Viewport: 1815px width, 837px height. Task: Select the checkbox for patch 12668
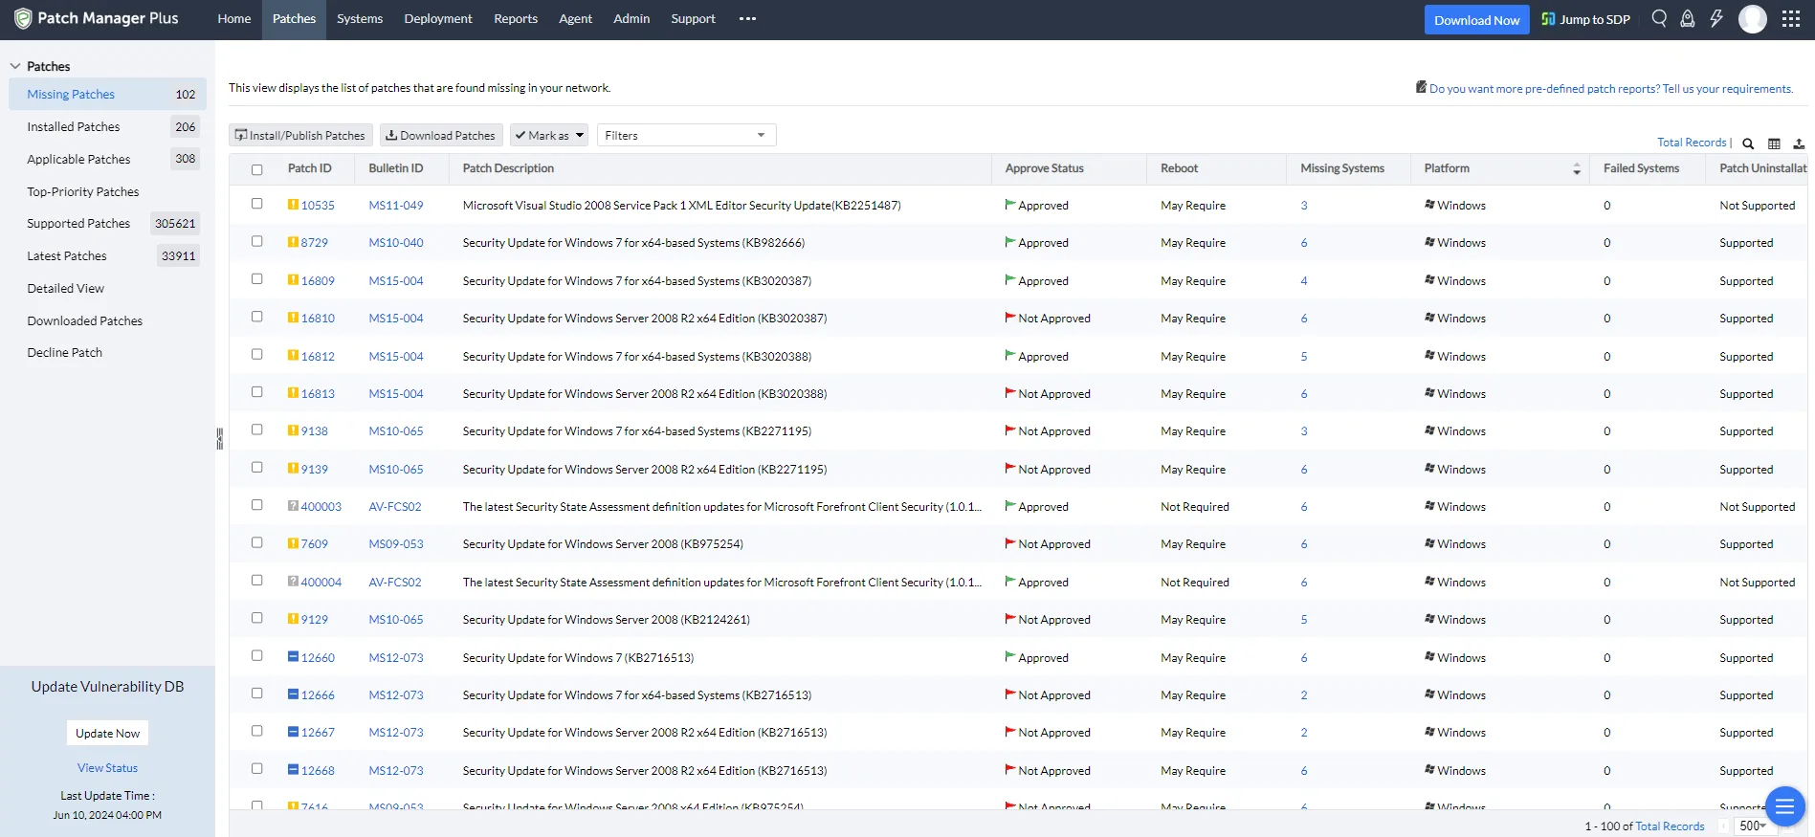256,768
